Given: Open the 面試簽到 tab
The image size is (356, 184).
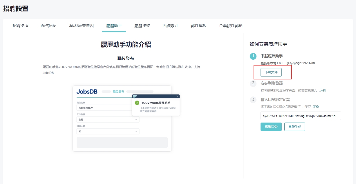Looking at the screenshot, I should pyautogui.click(x=170, y=25).
